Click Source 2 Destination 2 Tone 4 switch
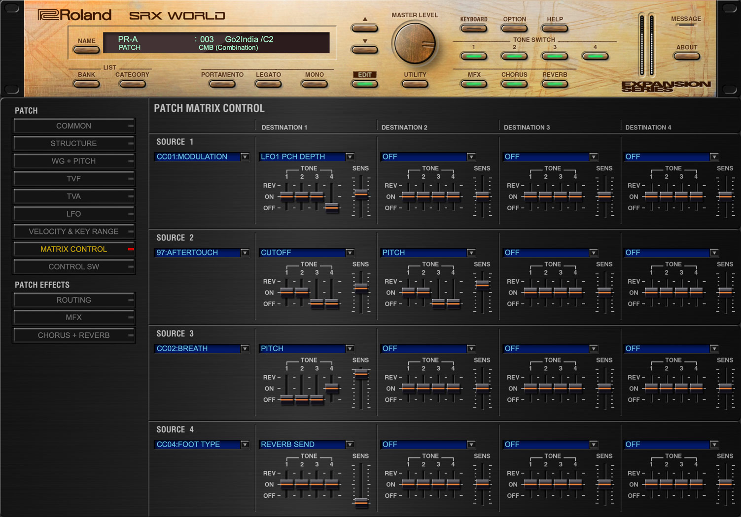 454,303
